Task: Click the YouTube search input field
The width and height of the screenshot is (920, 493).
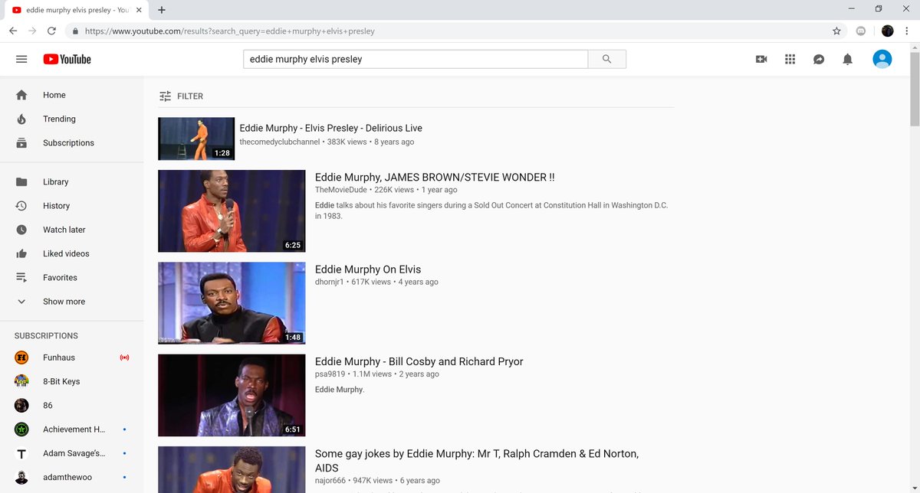Action: 416,59
